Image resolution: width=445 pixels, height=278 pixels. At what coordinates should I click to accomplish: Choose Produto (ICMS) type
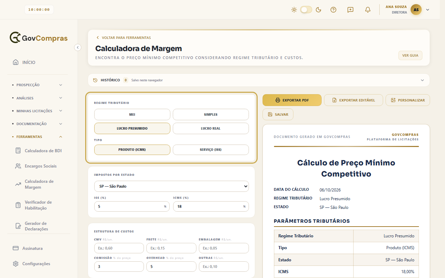tap(132, 150)
